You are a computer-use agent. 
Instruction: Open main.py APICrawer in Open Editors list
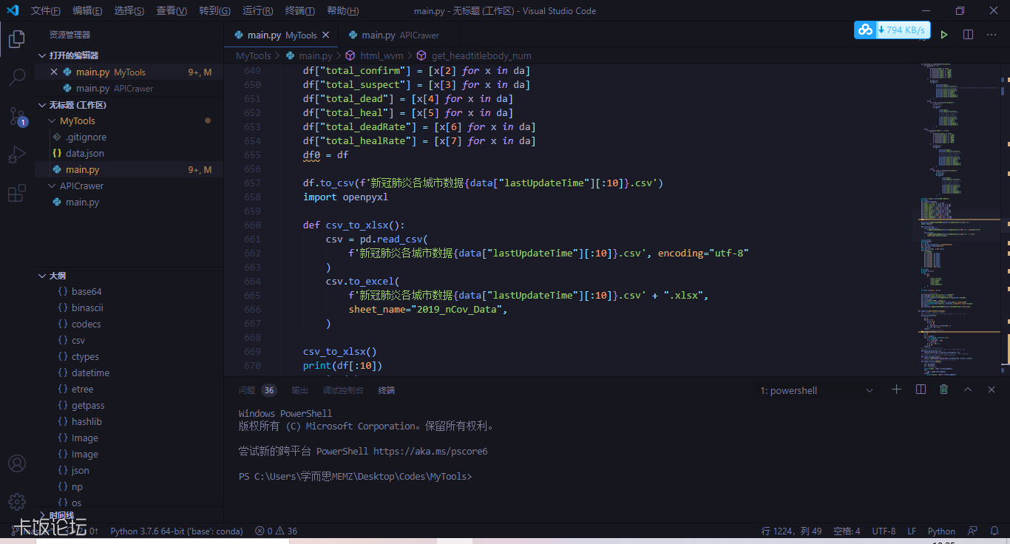[129, 88]
